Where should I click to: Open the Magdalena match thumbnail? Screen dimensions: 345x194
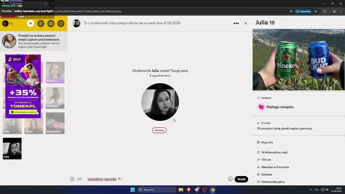coord(55,123)
